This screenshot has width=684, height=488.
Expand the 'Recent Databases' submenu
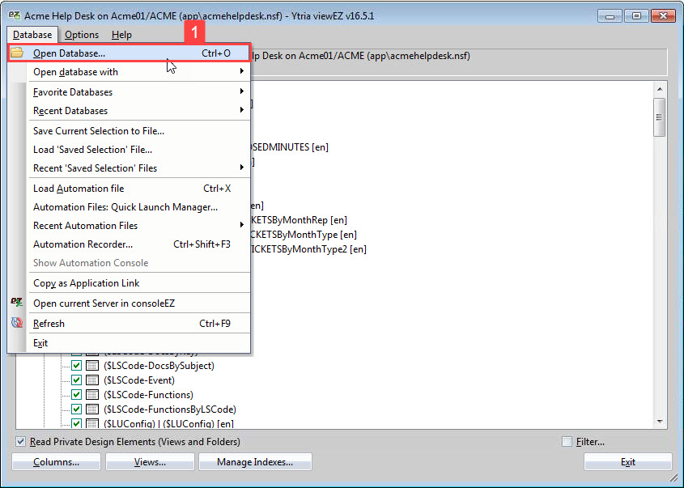coord(121,110)
